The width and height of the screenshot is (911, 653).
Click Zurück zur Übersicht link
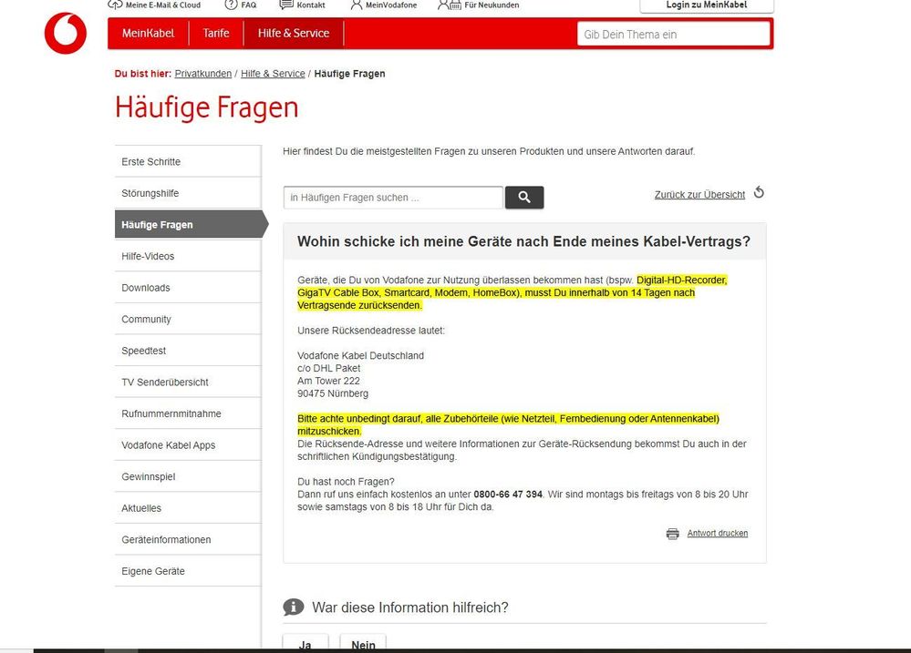(699, 195)
